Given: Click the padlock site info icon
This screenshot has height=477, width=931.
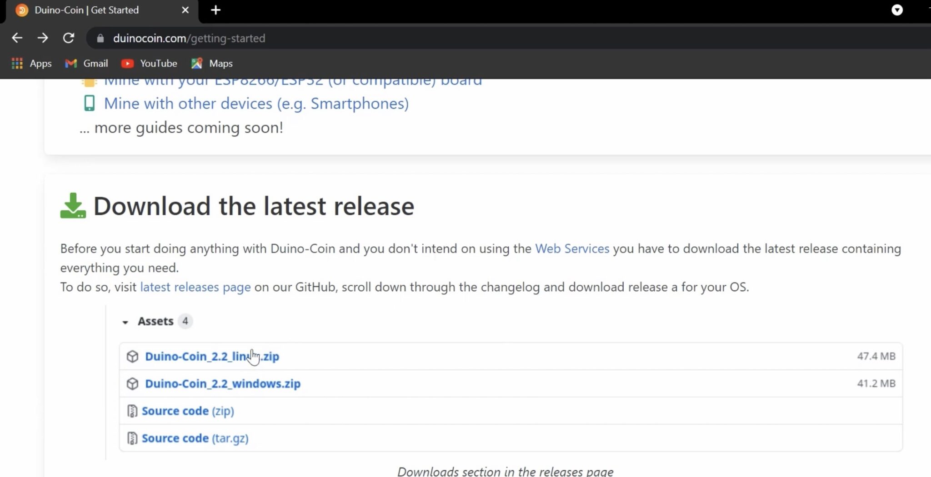Looking at the screenshot, I should click(100, 39).
